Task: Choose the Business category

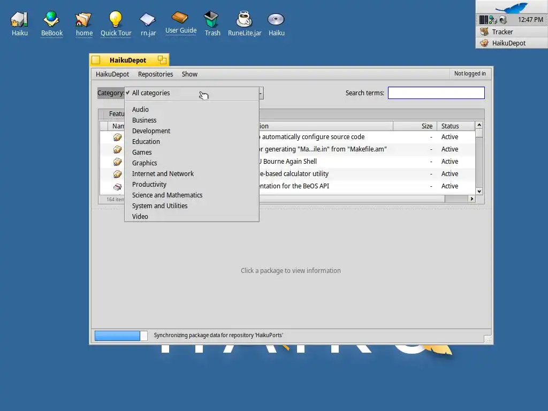Action: pos(192,120)
